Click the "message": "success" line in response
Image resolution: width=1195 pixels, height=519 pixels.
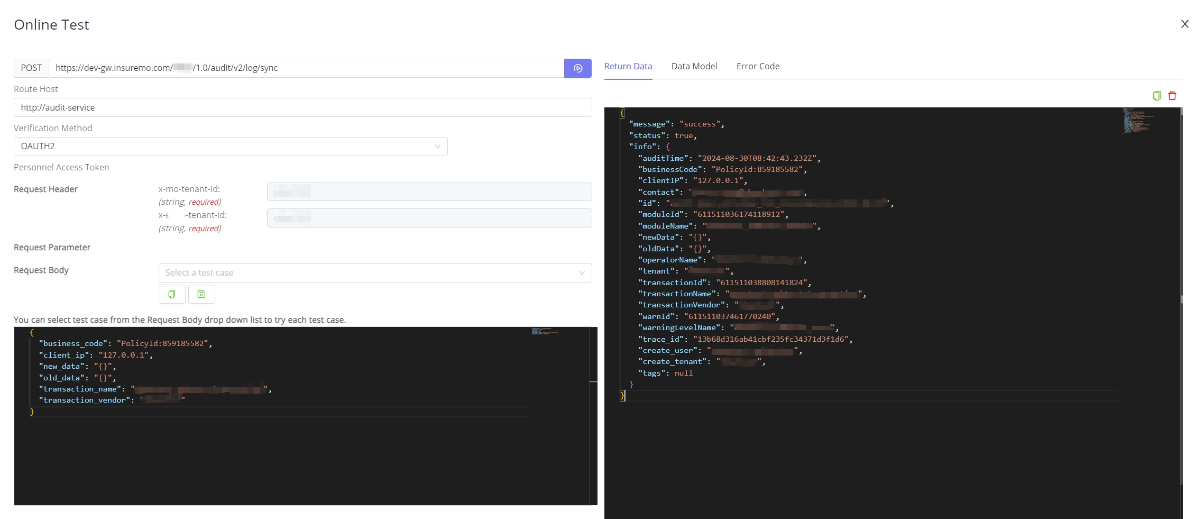coord(676,124)
